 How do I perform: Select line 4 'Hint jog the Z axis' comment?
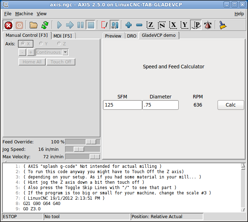pyautogui.click(x=83, y=182)
